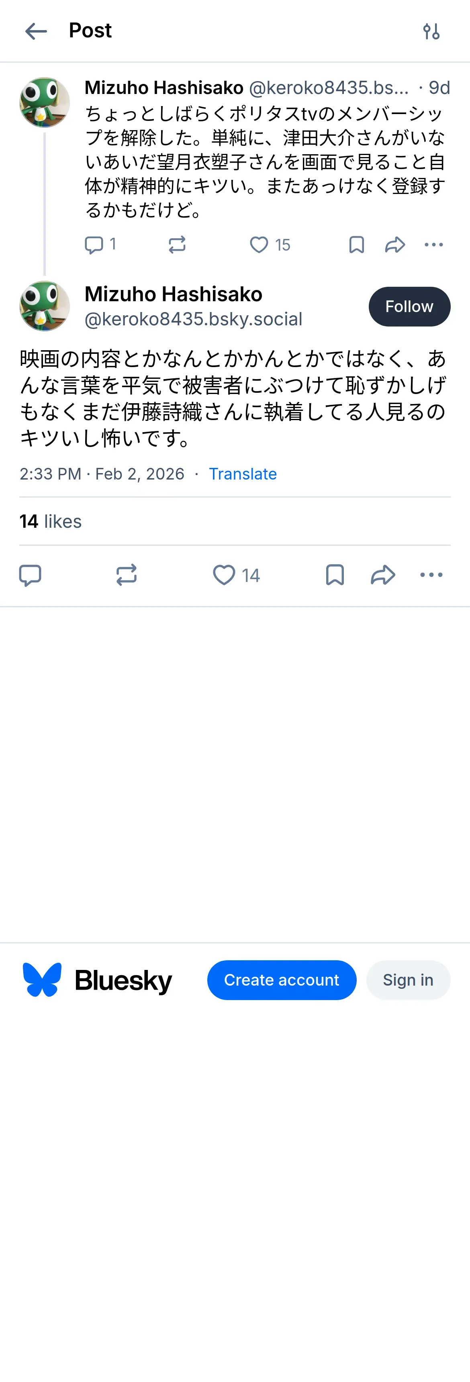Translate the main post

tap(243, 474)
